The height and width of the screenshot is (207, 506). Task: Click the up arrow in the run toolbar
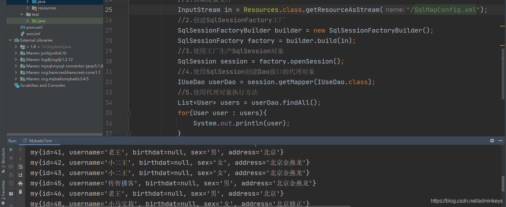point(21,150)
